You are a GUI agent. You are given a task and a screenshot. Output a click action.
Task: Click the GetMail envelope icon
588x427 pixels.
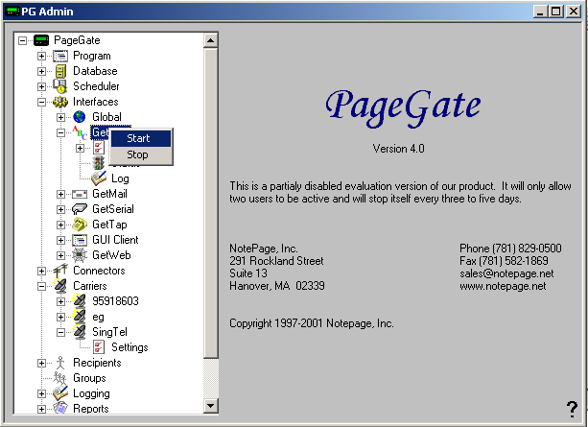coord(80,194)
